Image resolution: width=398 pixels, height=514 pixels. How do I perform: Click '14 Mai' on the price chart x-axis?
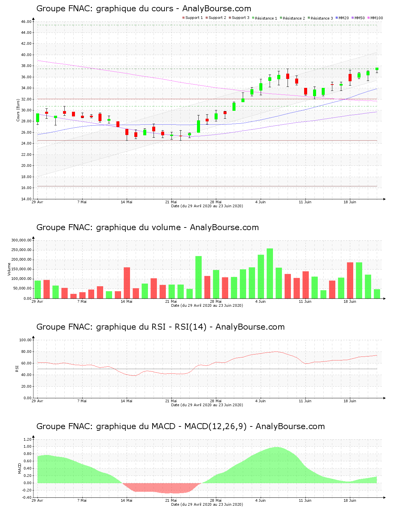click(126, 202)
